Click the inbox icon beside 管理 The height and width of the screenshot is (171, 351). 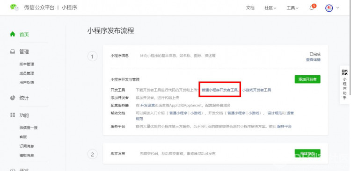pos(13,51)
